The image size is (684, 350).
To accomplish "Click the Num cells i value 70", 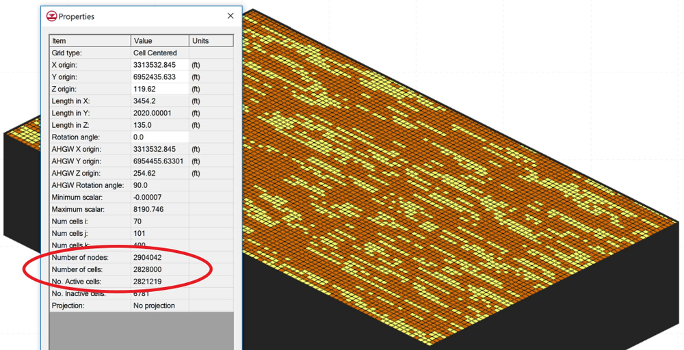I will click(159, 221).
